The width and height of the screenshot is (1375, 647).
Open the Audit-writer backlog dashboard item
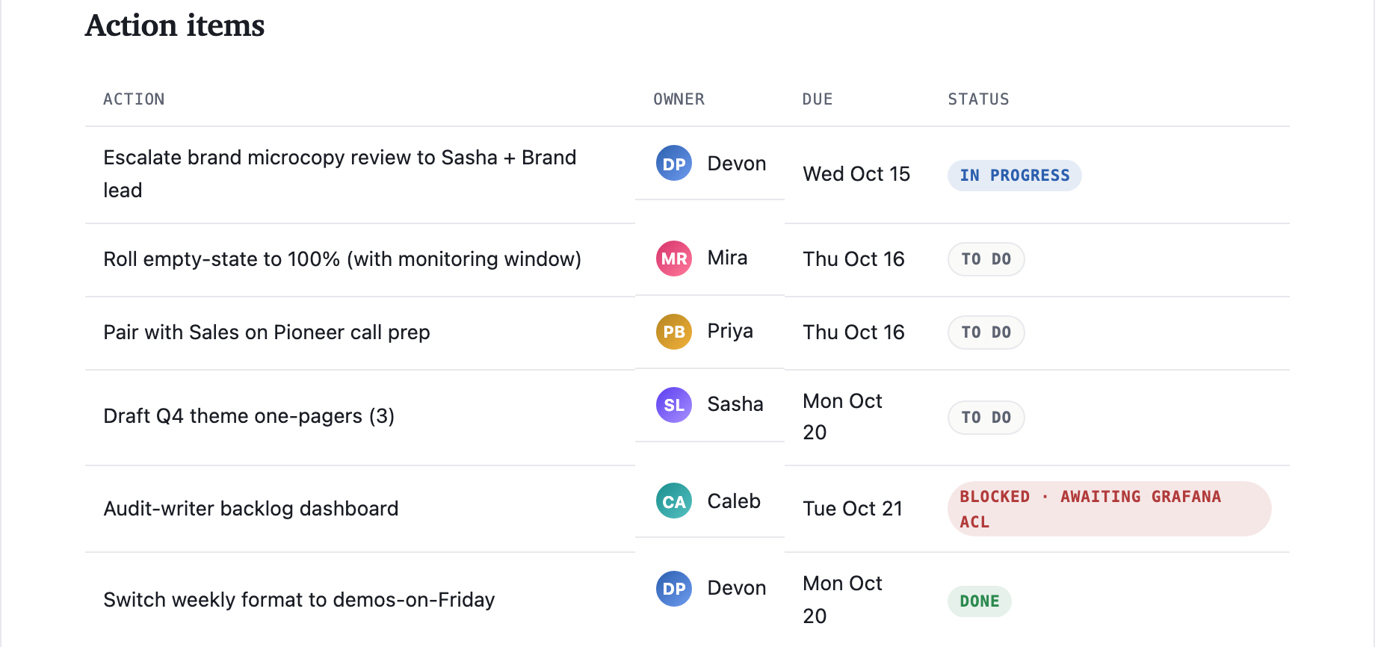pyautogui.click(x=250, y=509)
